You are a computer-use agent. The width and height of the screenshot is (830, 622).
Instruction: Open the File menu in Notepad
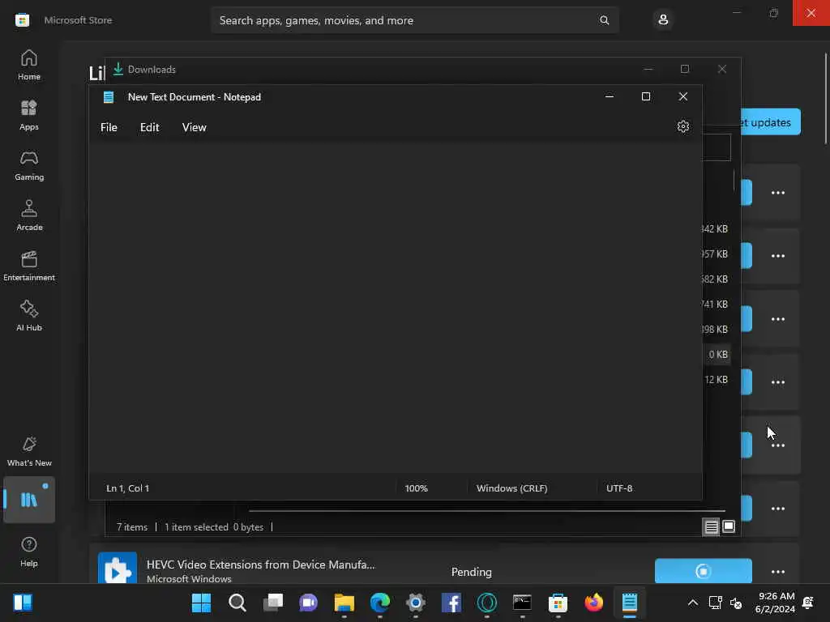pyautogui.click(x=109, y=127)
